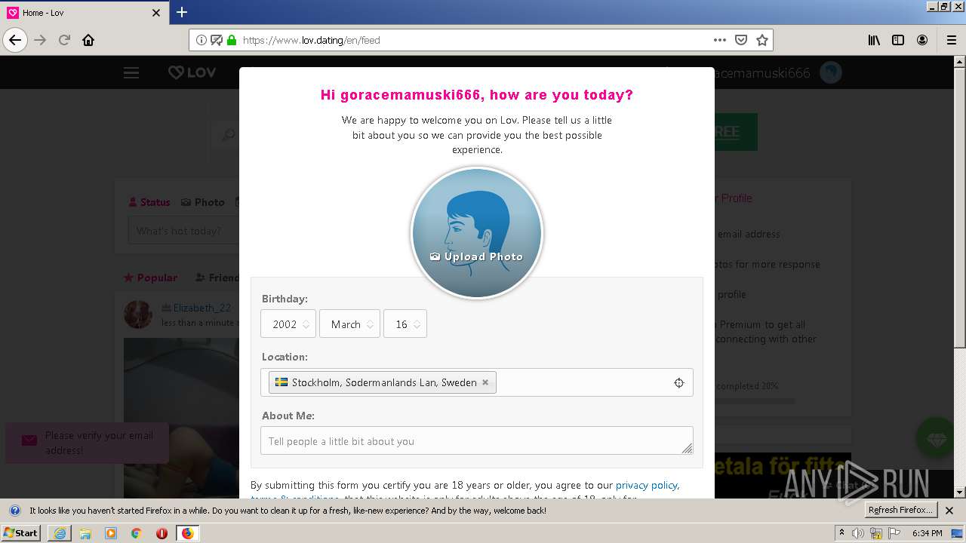Open the Firefox account icon
This screenshot has width=966, height=543.
(x=922, y=40)
